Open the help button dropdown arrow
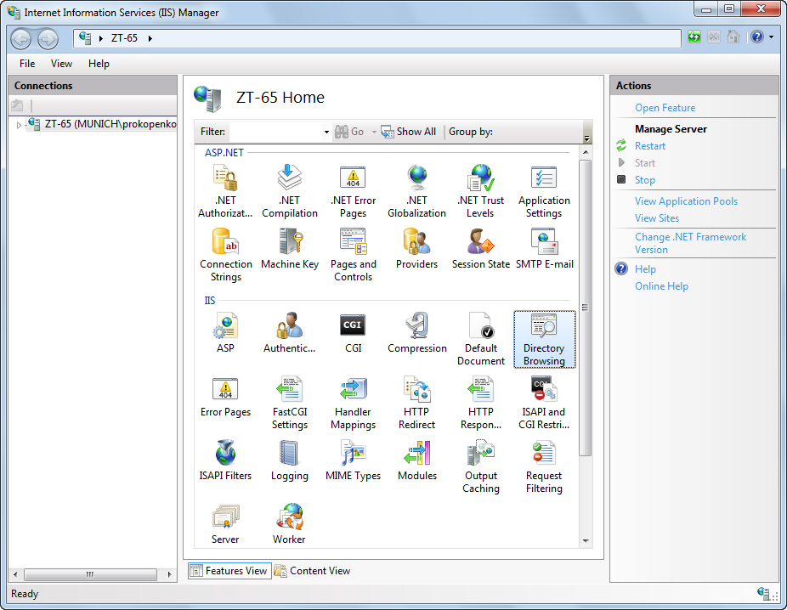Screen dimensions: 787x610 pos(771,37)
